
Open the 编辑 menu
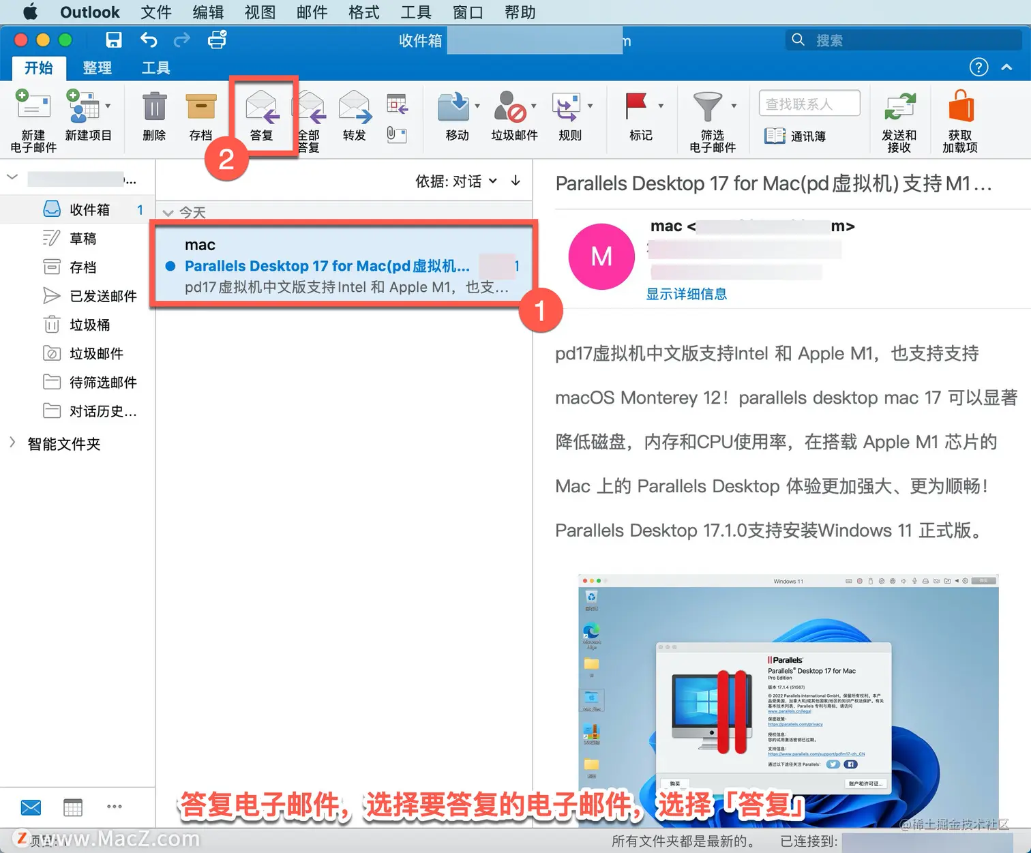click(208, 12)
